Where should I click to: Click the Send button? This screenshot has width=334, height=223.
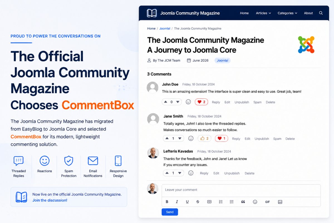(170, 212)
